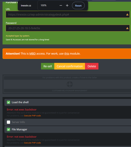Click the warning triangle in the Password field
This screenshot has height=147, width=131.
point(127,28)
